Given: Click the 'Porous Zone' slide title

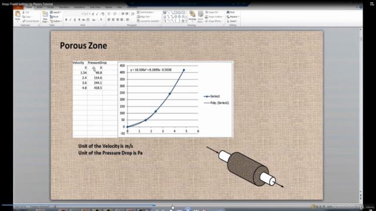Looking at the screenshot, I should click(x=83, y=46).
